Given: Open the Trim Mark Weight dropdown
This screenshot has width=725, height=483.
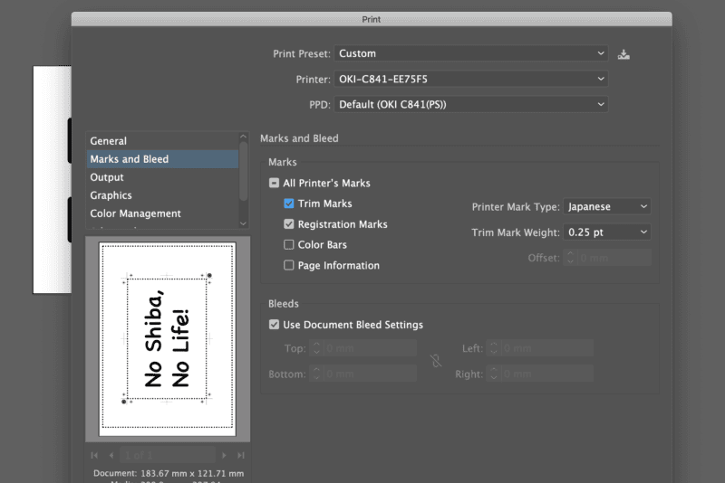Looking at the screenshot, I should [606, 232].
